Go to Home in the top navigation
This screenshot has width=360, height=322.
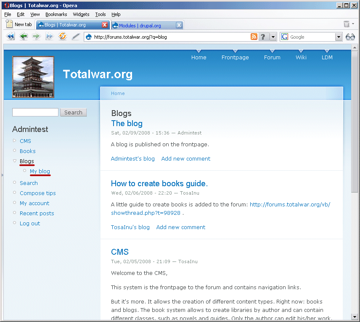tap(199, 57)
